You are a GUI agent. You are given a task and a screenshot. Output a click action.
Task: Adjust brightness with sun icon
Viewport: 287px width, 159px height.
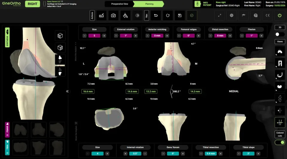coord(137,16)
